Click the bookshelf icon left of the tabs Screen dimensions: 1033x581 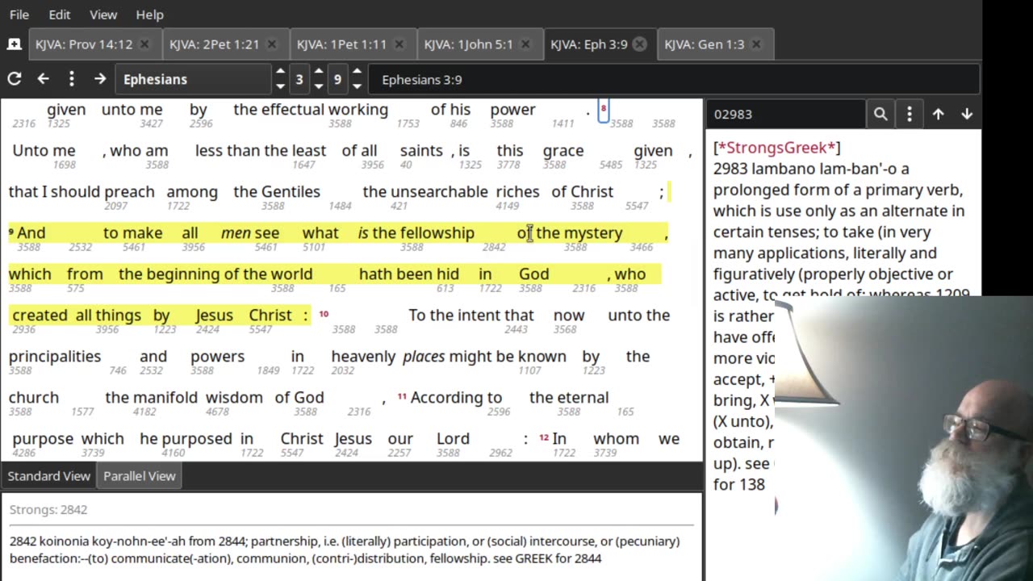pos(14,44)
